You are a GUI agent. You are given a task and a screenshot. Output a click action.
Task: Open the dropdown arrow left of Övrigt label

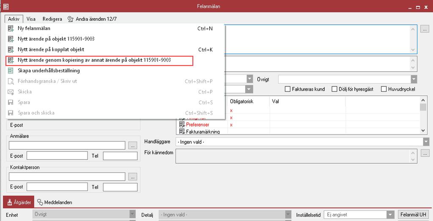249,80
